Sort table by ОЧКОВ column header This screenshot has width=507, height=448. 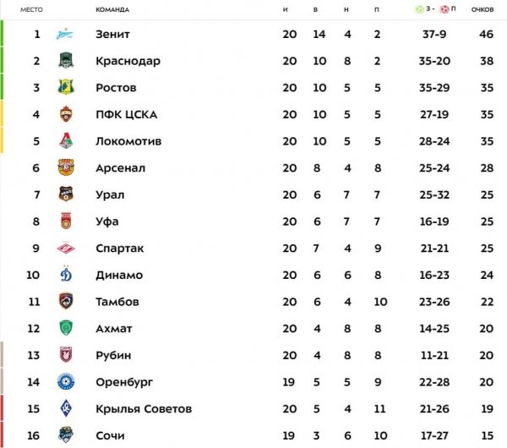[x=482, y=9]
